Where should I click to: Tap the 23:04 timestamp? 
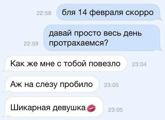coord(139,64)
